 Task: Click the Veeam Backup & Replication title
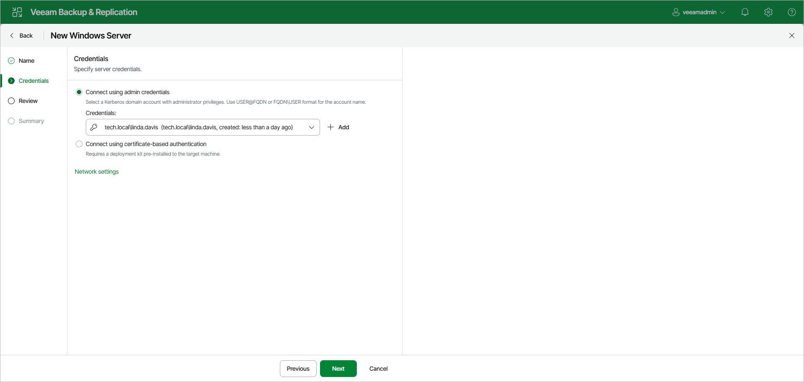pyautogui.click(x=84, y=12)
